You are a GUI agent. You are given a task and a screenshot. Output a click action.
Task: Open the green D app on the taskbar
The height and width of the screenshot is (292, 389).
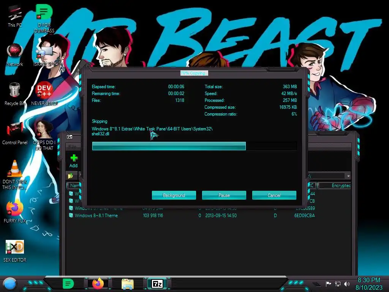[68, 284]
